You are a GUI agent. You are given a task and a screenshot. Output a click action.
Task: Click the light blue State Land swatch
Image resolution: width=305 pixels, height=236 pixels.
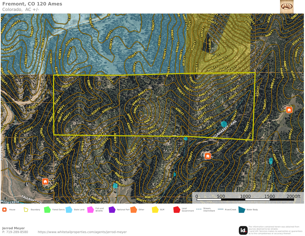[69, 210]
